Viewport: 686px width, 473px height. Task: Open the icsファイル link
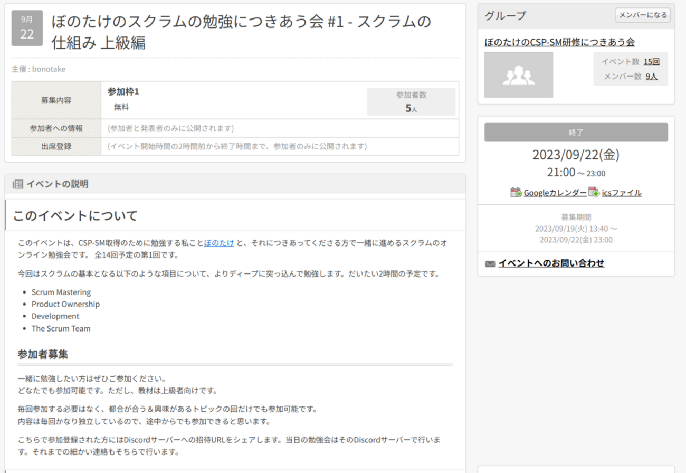pyautogui.click(x=622, y=193)
